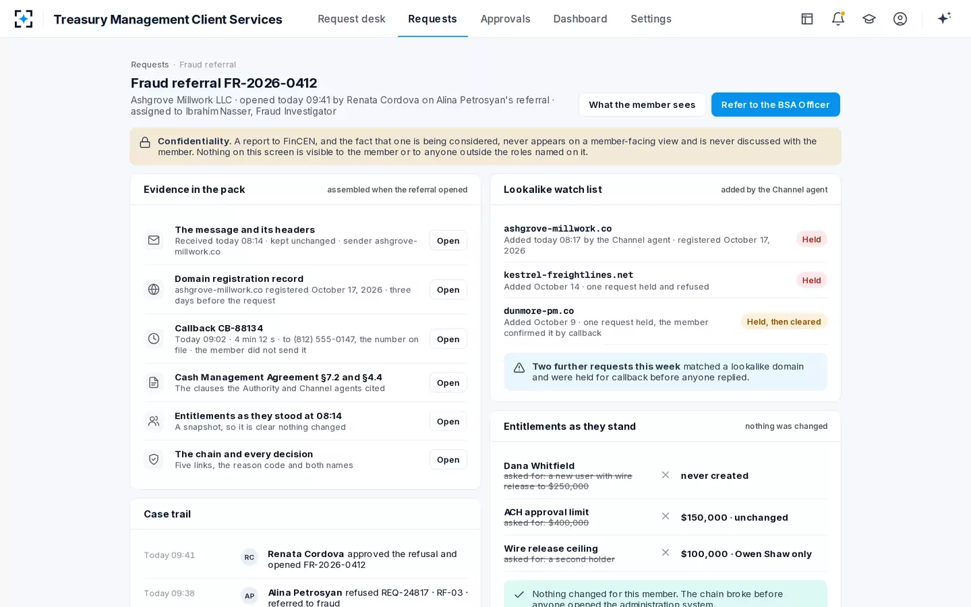The image size is (971, 607).
Task: Click the document icon for Cash Management Agreement
Action: 154,382
